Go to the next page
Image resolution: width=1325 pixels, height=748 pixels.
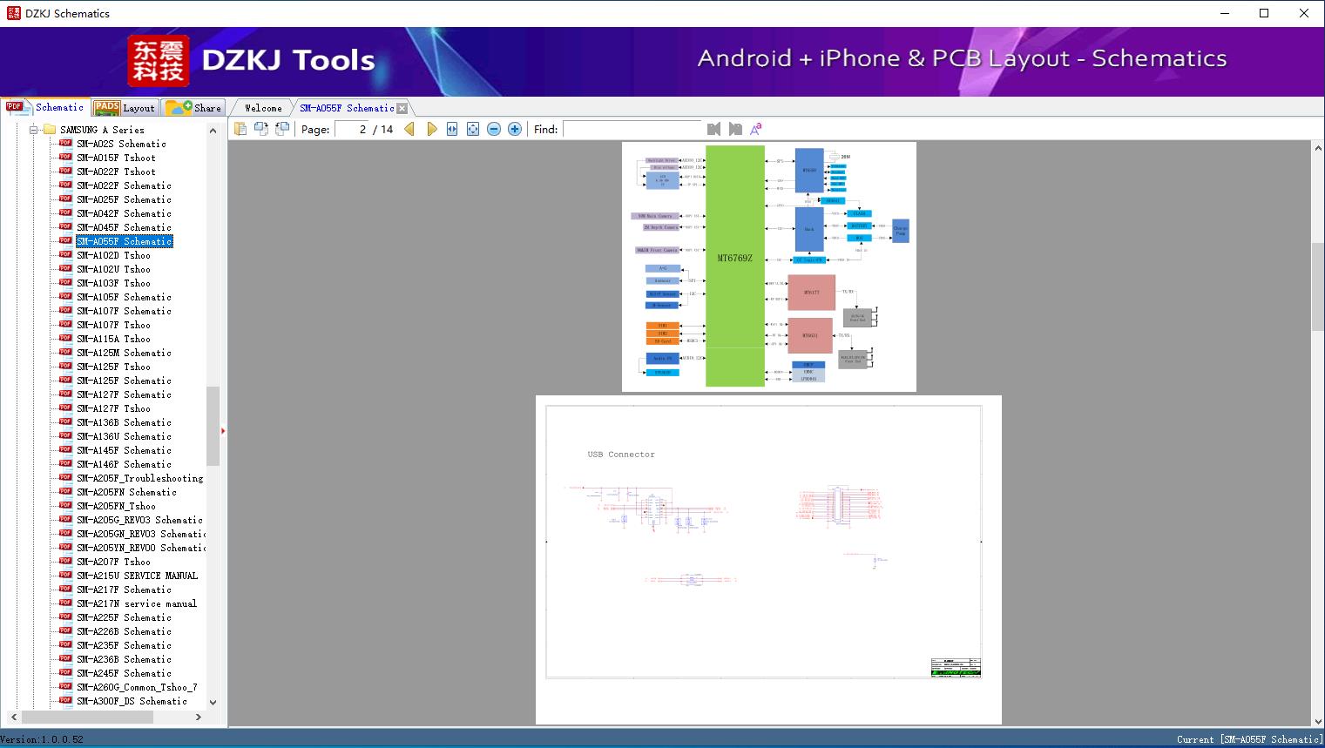point(431,129)
